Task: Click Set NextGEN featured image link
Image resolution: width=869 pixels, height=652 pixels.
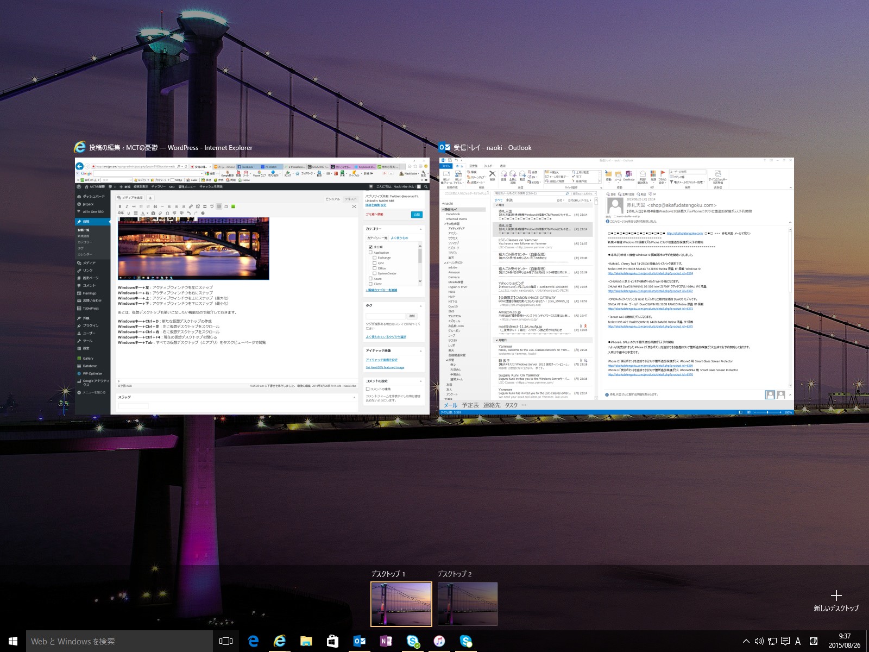Action: (x=385, y=368)
